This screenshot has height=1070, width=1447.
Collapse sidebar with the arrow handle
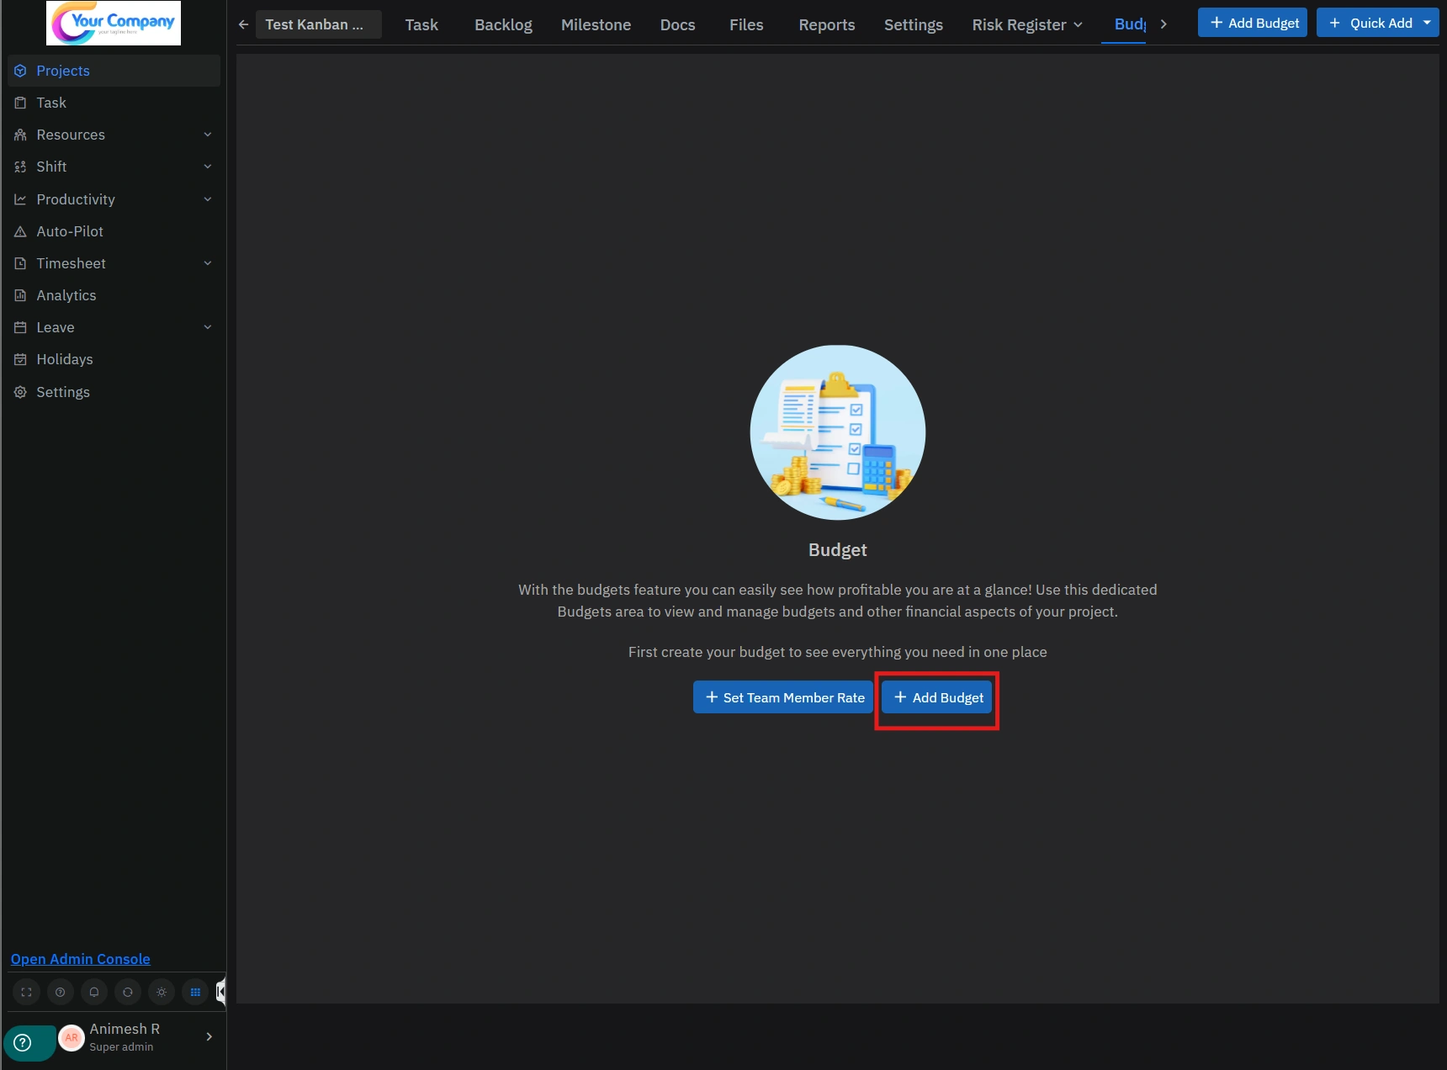[x=220, y=992]
